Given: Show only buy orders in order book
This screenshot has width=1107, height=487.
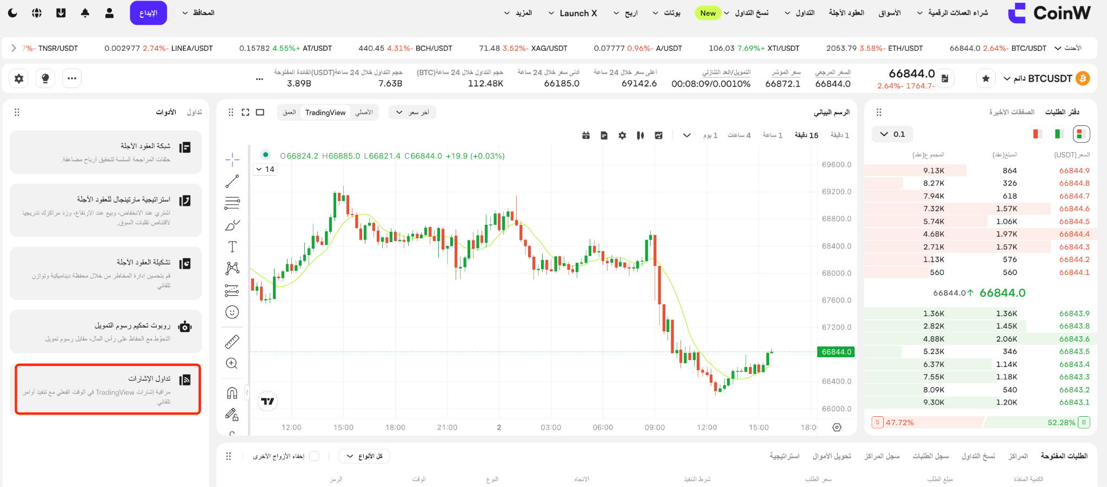Looking at the screenshot, I should tap(1059, 134).
